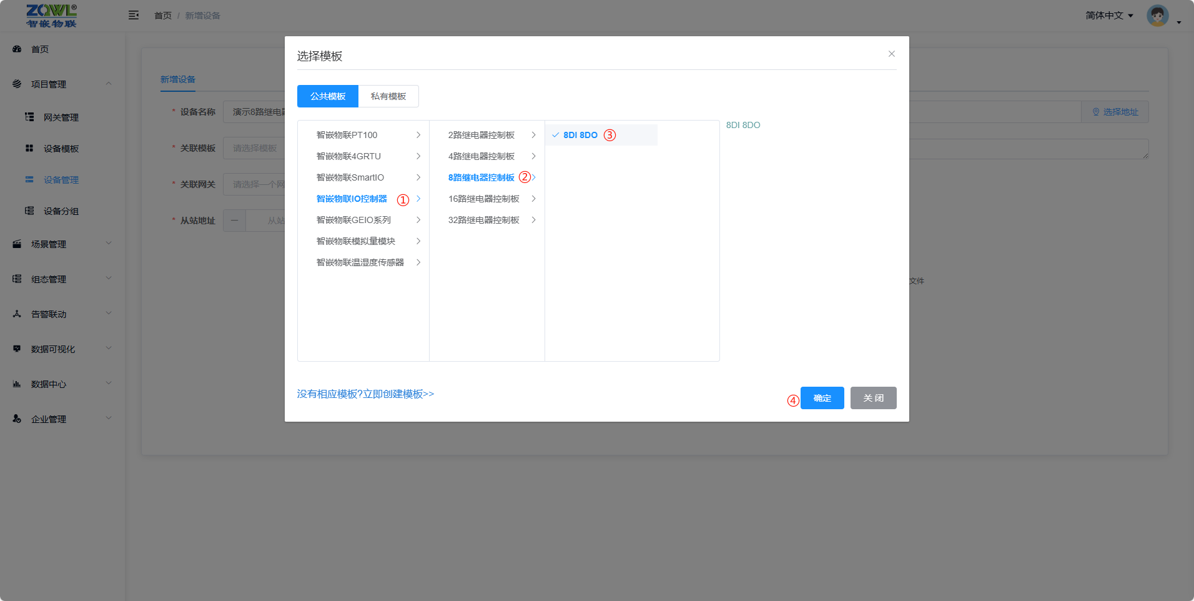The height and width of the screenshot is (601, 1194).
Task: Select 智嵌物联GEIO系列 category
Action: pyautogui.click(x=363, y=220)
